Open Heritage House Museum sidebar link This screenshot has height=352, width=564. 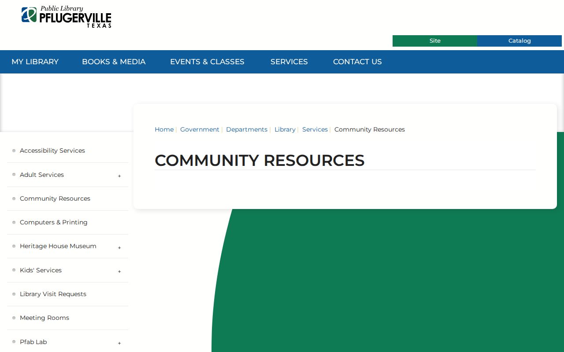[58, 246]
